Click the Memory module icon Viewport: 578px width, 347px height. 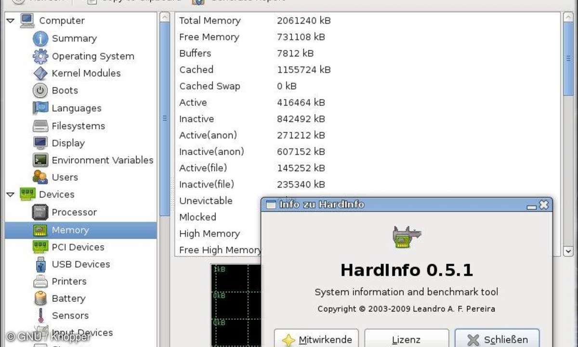(x=40, y=230)
